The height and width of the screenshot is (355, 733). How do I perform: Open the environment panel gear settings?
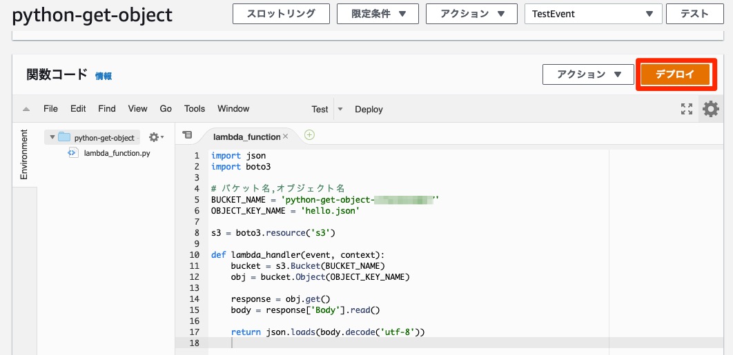click(156, 138)
